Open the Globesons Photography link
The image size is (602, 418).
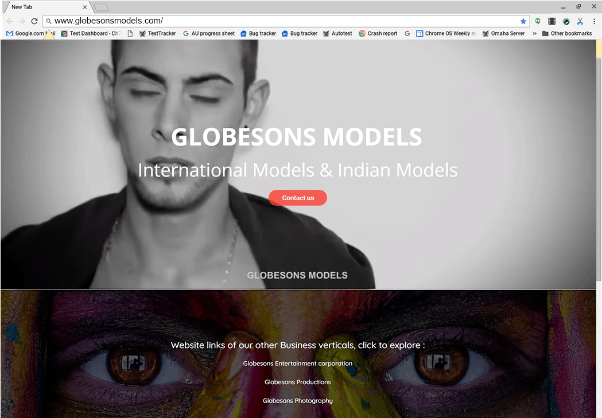tap(297, 401)
